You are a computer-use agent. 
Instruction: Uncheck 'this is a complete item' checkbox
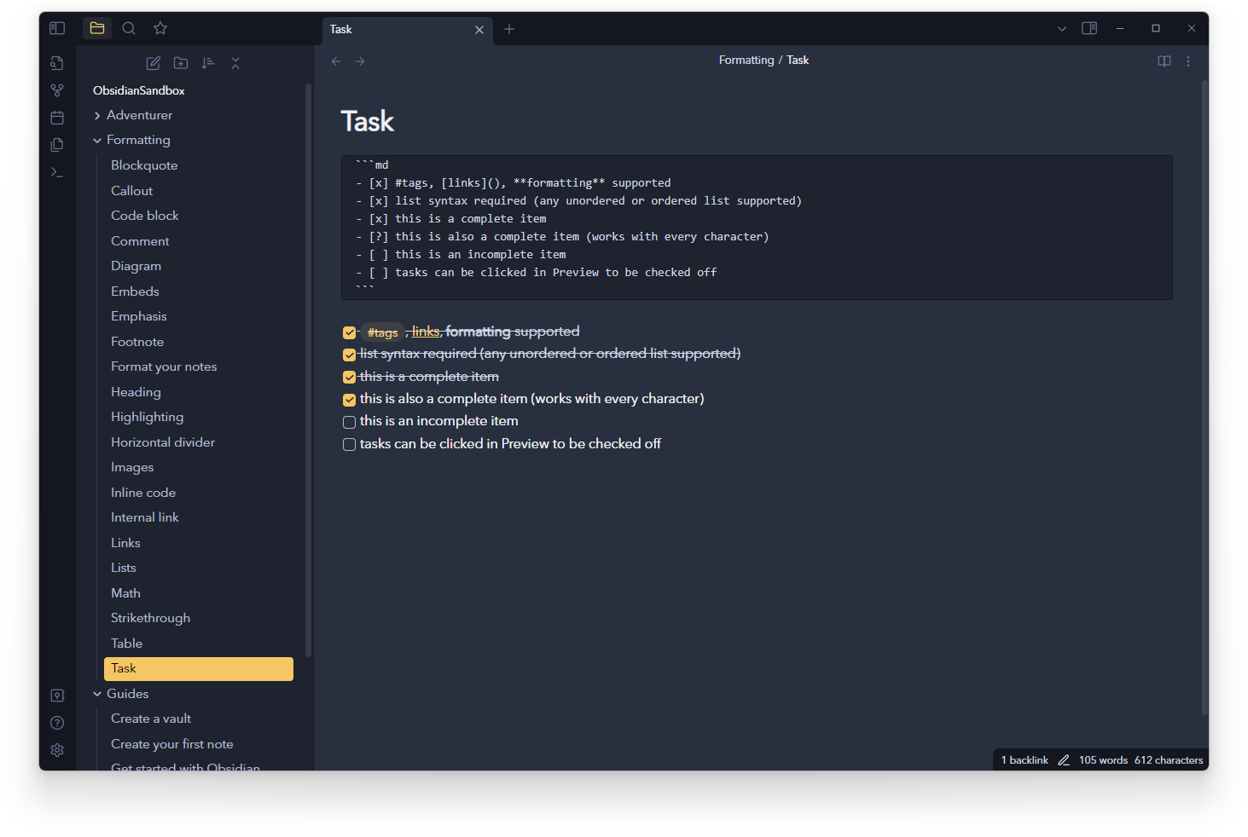click(349, 377)
